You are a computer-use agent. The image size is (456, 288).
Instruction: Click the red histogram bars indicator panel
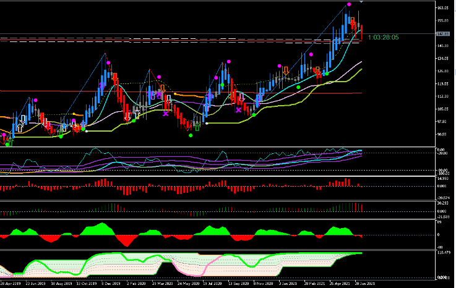coord(186,186)
